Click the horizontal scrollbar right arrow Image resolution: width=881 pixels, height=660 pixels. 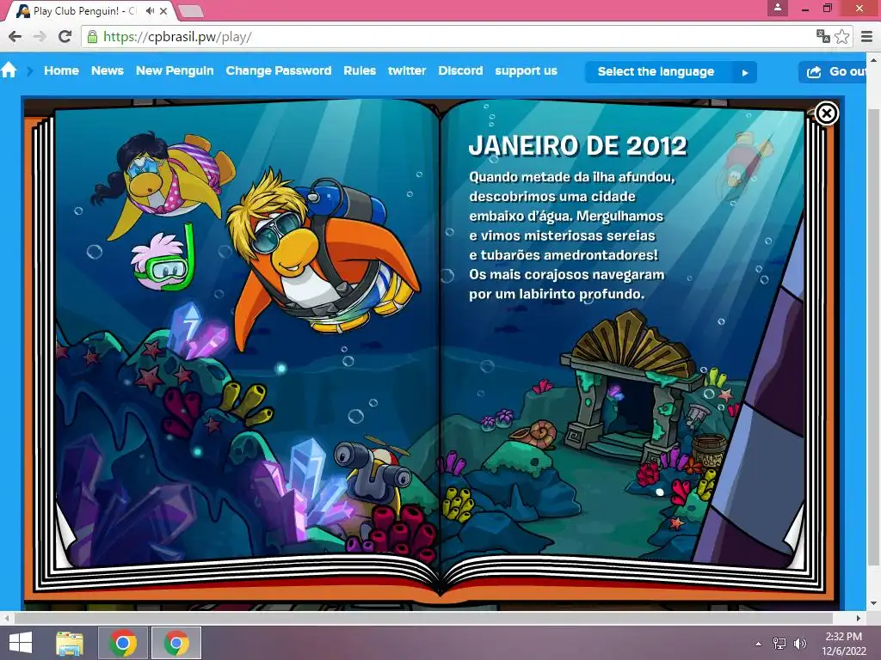coord(858,618)
